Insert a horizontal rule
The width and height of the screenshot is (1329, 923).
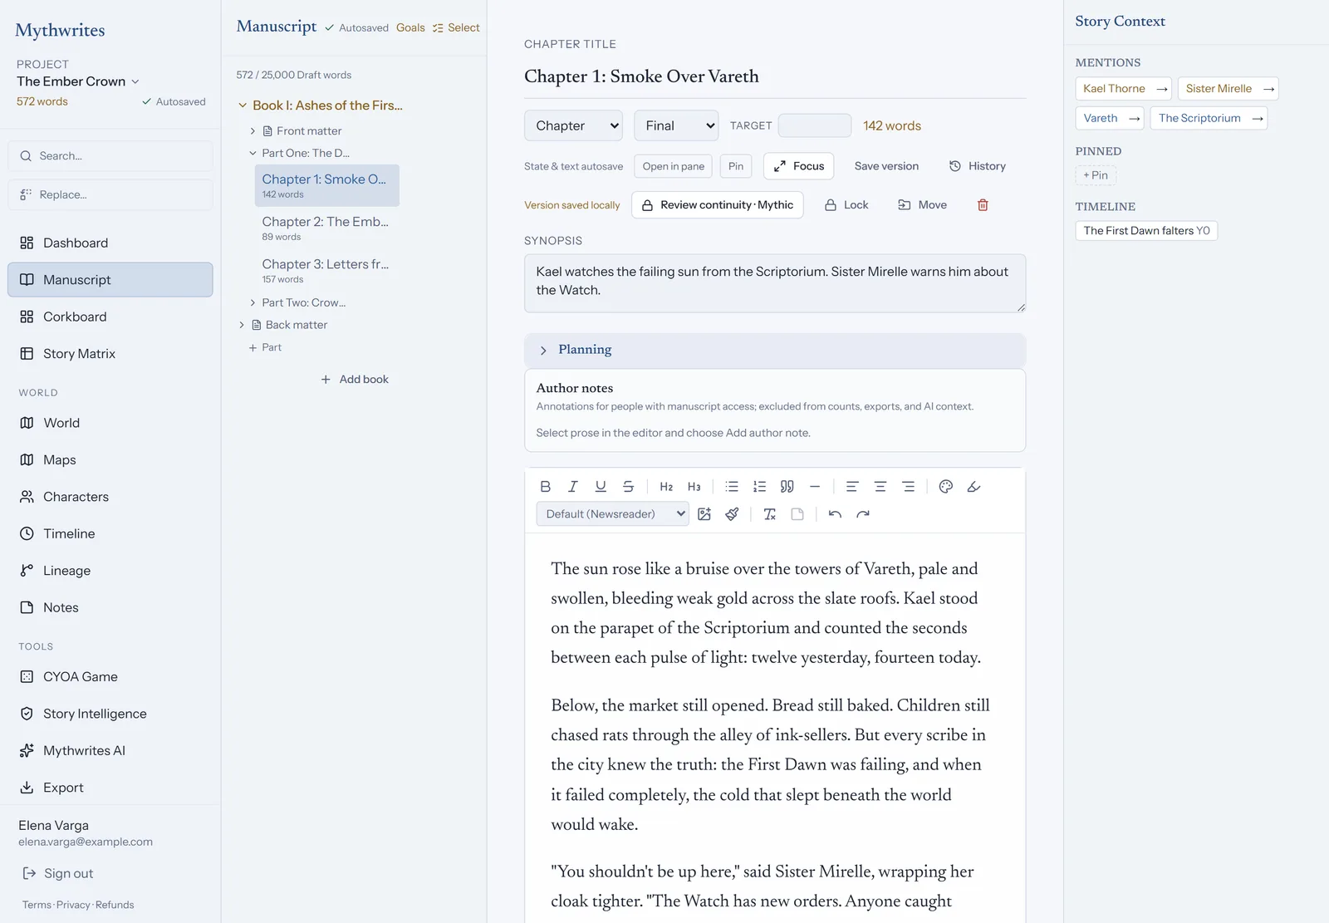point(815,487)
